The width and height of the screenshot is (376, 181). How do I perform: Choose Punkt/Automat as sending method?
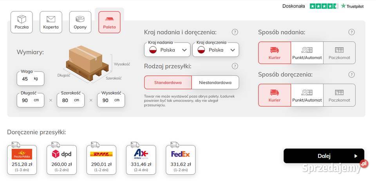click(x=307, y=53)
